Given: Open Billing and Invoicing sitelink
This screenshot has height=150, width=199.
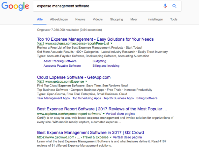Looking at the screenshot, I should pos(106,66).
